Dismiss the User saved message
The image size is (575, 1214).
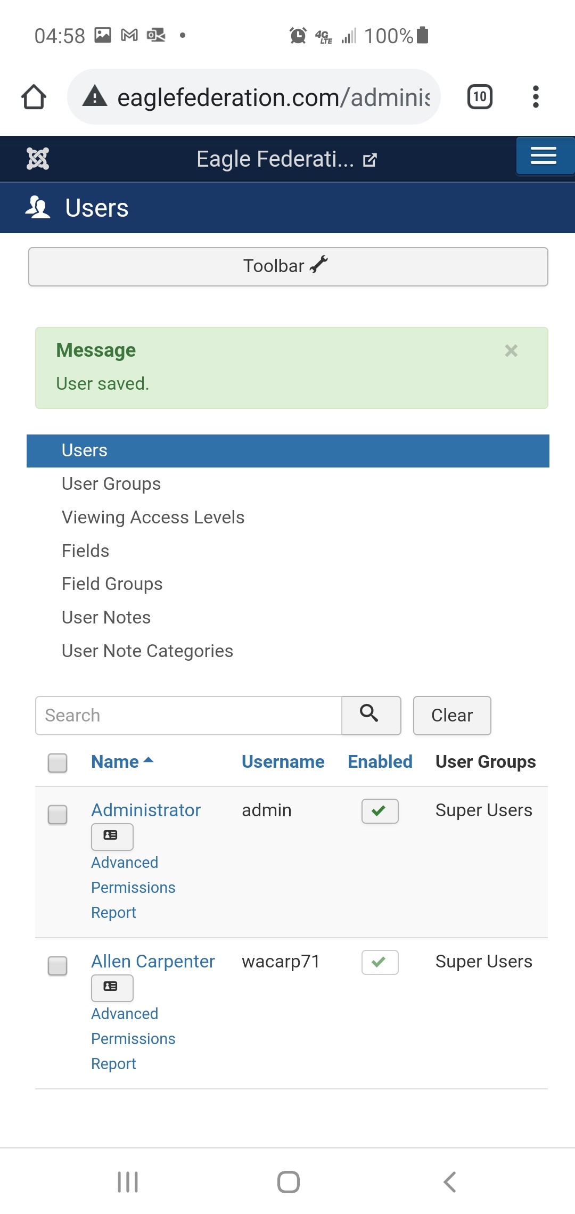point(511,351)
